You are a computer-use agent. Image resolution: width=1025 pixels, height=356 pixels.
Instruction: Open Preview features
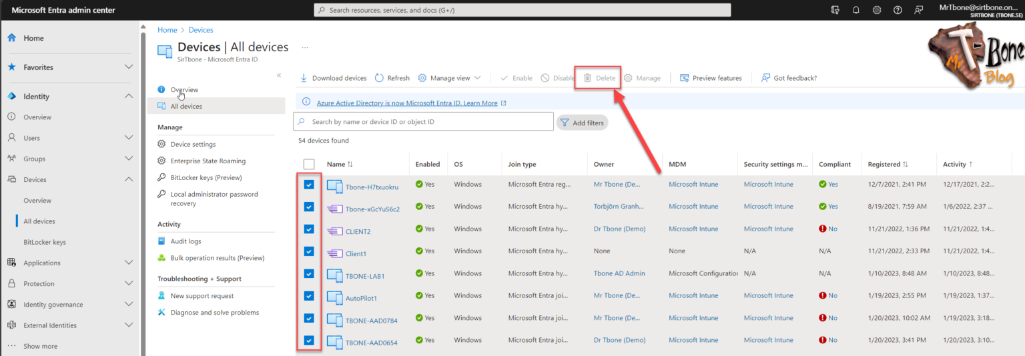(711, 78)
